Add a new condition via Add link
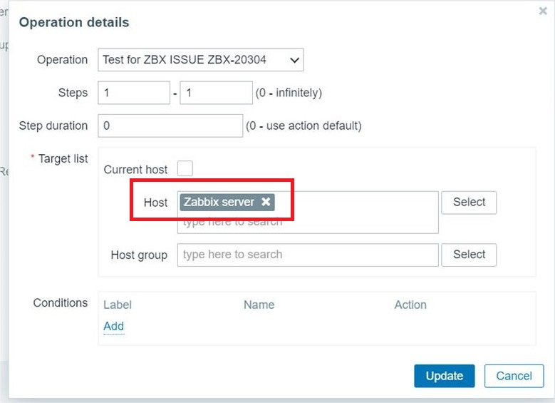The height and width of the screenshot is (403, 555). tap(113, 326)
